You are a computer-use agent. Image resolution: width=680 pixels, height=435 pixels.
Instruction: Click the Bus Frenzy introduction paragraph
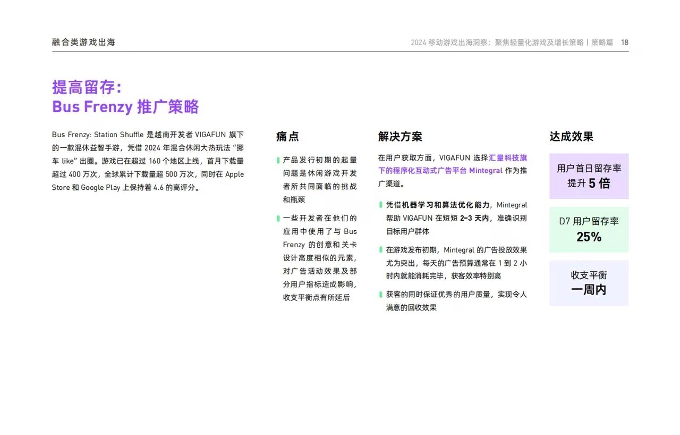pos(148,161)
